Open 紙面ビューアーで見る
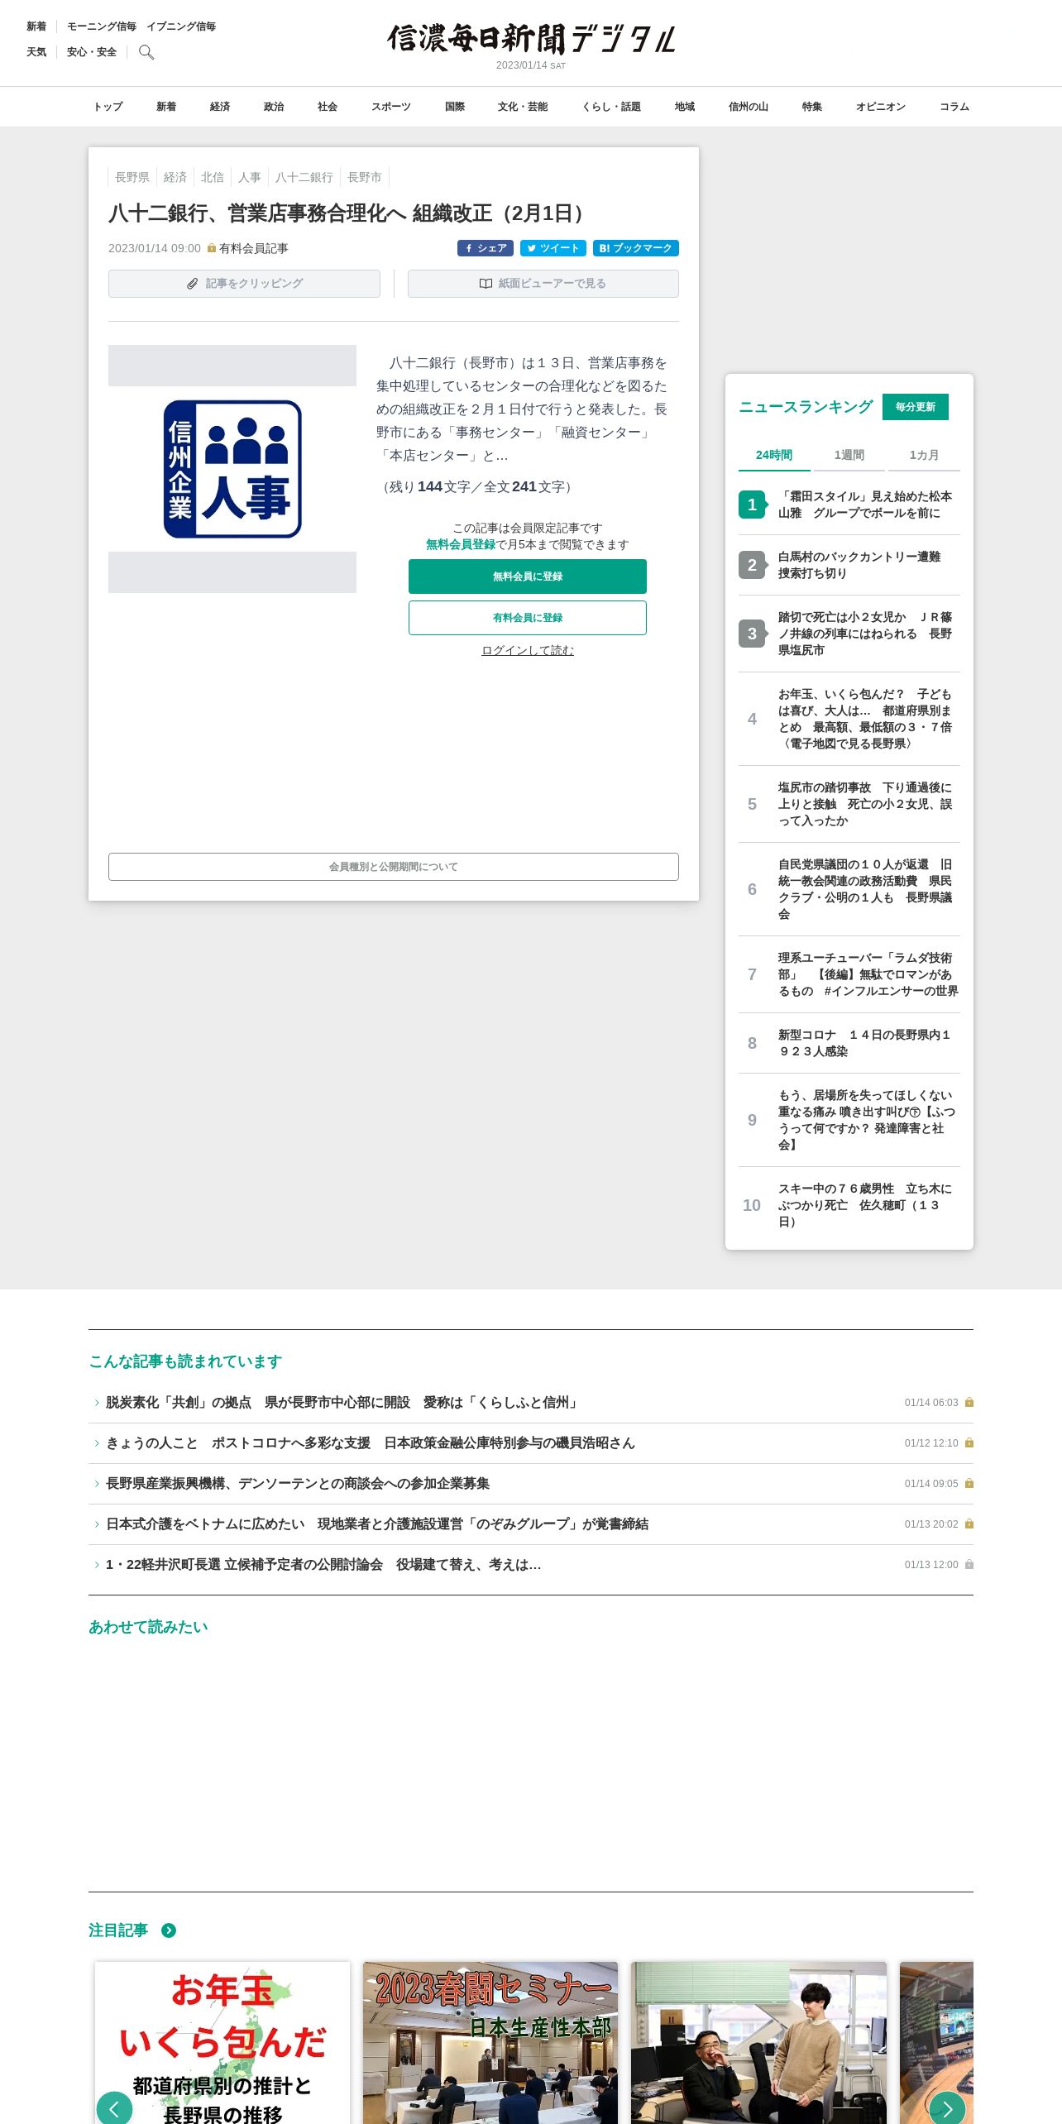Image resolution: width=1062 pixels, height=2124 pixels. pos(543,284)
